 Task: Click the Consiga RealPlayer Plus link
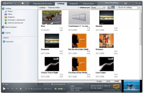point(111,90)
